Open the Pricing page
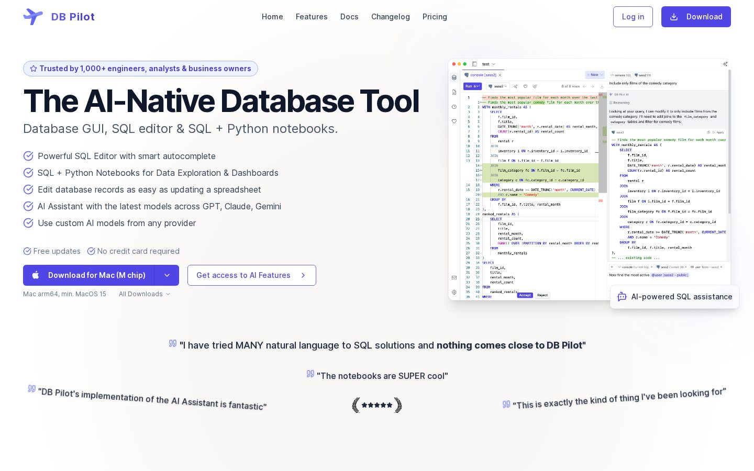This screenshot has height=471, width=754. pyautogui.click(x=435, y=17)
